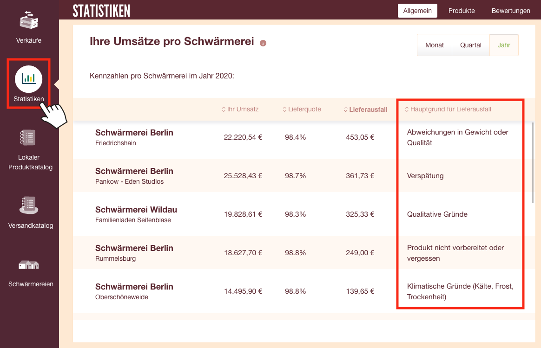Click the Lieferausfall value 249,00 €
Viewport: 541px width, 348px height.
point(360,253)
